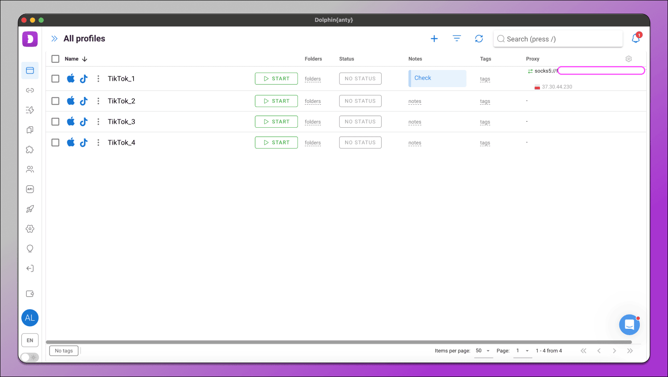Check the TikTok_3 row checkbox
The image size is (668, 377).
click(55, 122)
